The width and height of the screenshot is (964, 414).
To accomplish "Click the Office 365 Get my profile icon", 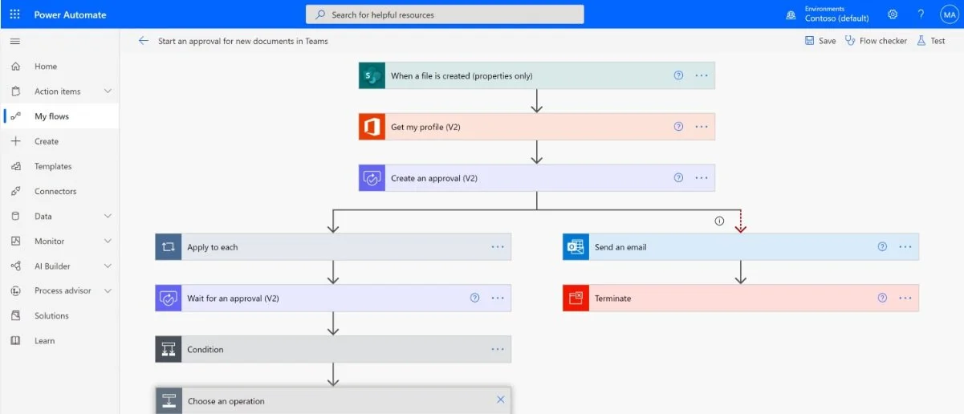I will 372,127.
